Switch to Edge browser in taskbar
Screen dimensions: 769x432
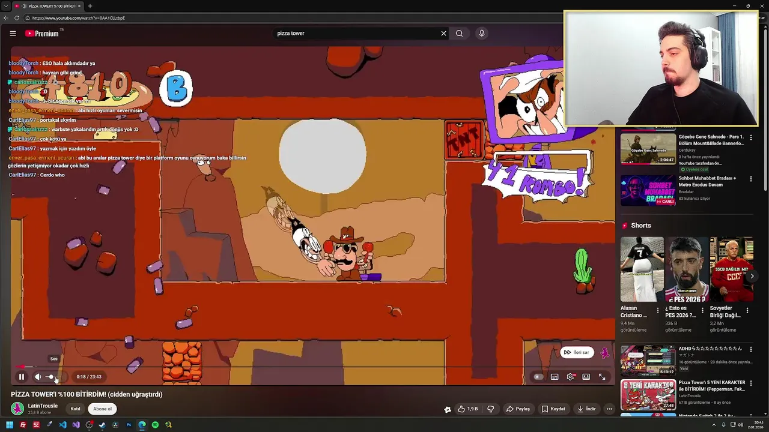click(142, 425)
